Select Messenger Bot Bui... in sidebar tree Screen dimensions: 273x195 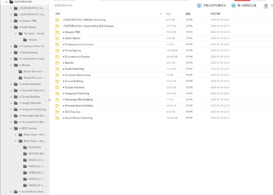click(33, 116)
